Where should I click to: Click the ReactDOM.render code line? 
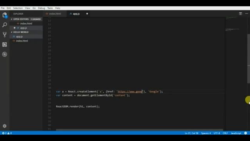tap(78, 107)
